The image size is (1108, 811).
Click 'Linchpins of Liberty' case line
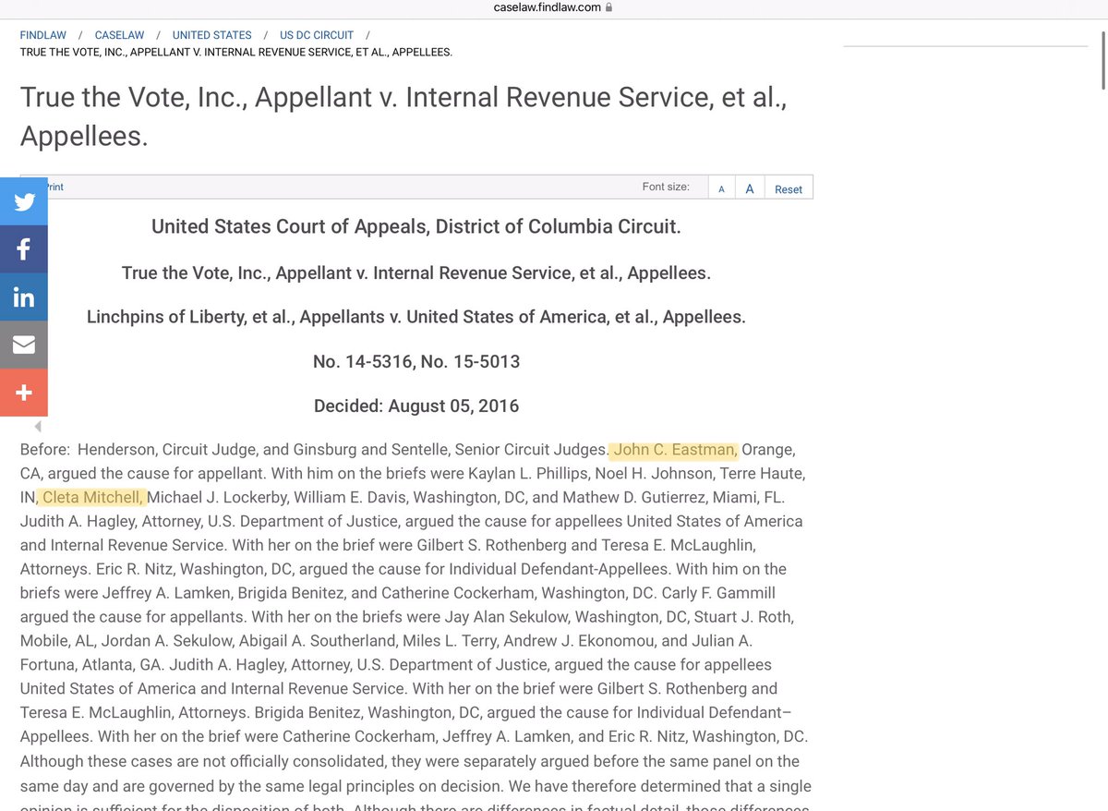pyautogui.click(x=416, y=317)
